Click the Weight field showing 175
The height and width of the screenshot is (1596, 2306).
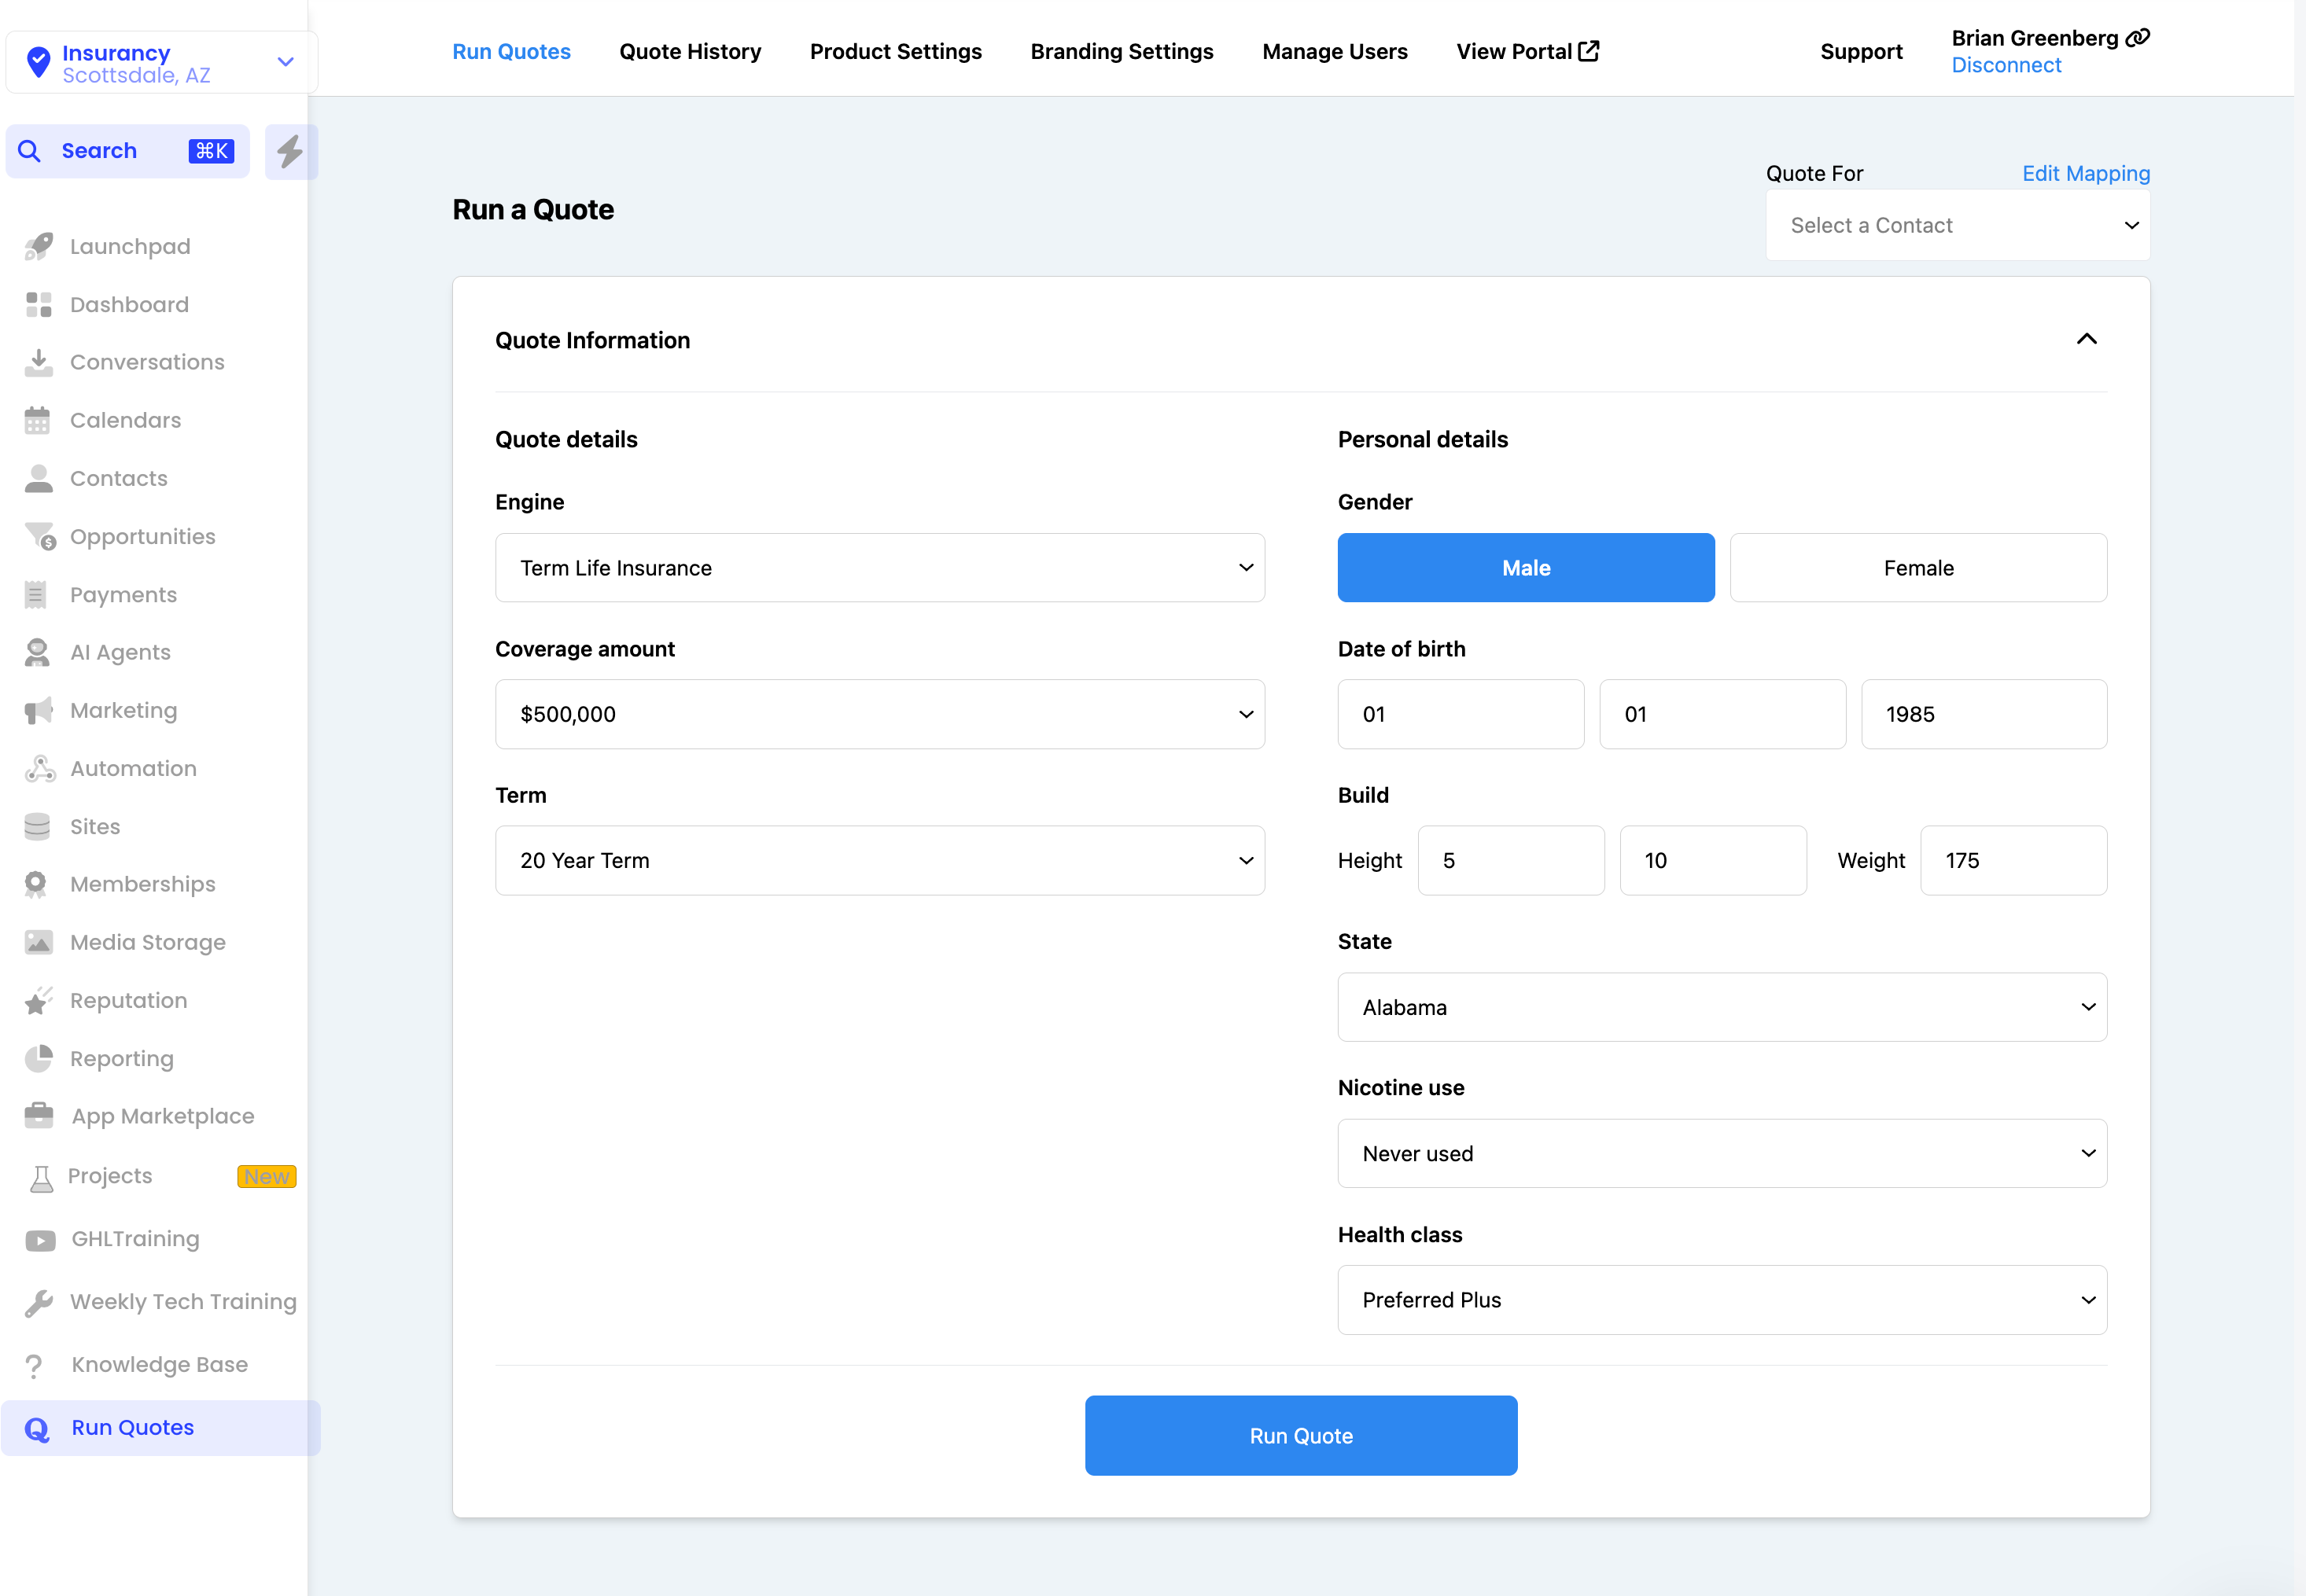(2013, 860)
